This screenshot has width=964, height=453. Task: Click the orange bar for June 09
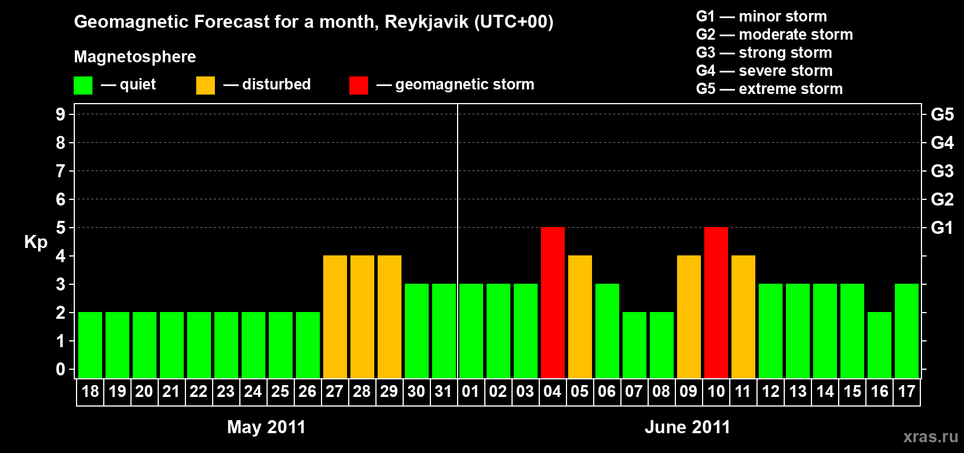coord(689,317)
